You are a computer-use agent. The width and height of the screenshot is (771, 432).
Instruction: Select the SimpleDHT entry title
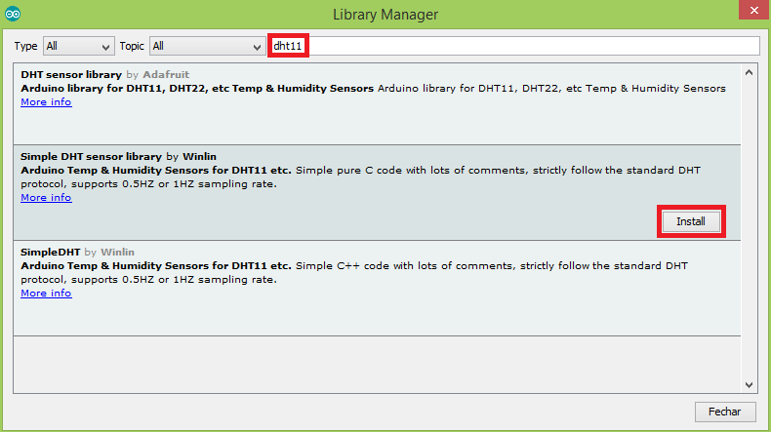point(50,253)
